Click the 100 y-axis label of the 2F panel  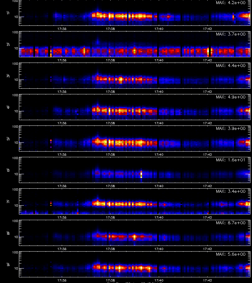15,32
